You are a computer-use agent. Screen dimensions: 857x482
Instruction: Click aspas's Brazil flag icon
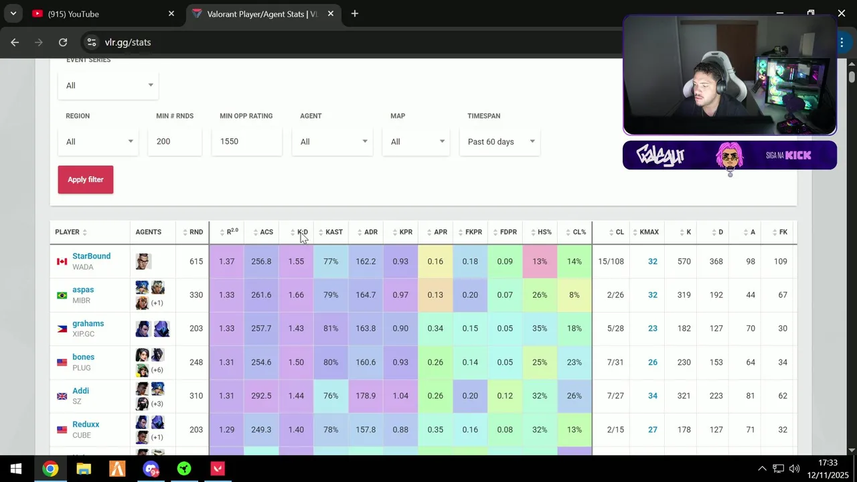click(x=62, y=295)
